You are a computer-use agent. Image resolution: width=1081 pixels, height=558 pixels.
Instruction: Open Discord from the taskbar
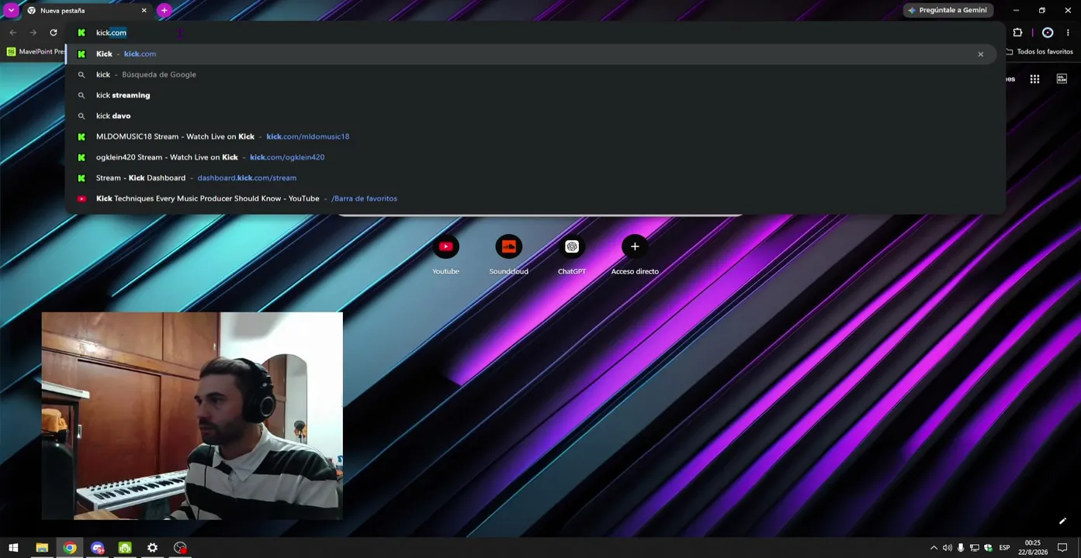[x=98, y=548]
